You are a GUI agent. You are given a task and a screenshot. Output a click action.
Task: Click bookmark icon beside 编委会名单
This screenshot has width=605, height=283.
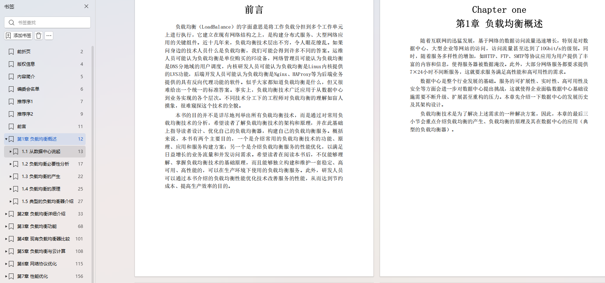[x=11, y=89]
